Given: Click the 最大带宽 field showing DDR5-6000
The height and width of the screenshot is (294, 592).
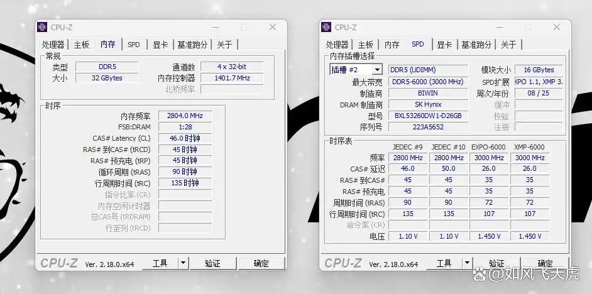Looking at the screenshot, I should click(x=428, y=82).
